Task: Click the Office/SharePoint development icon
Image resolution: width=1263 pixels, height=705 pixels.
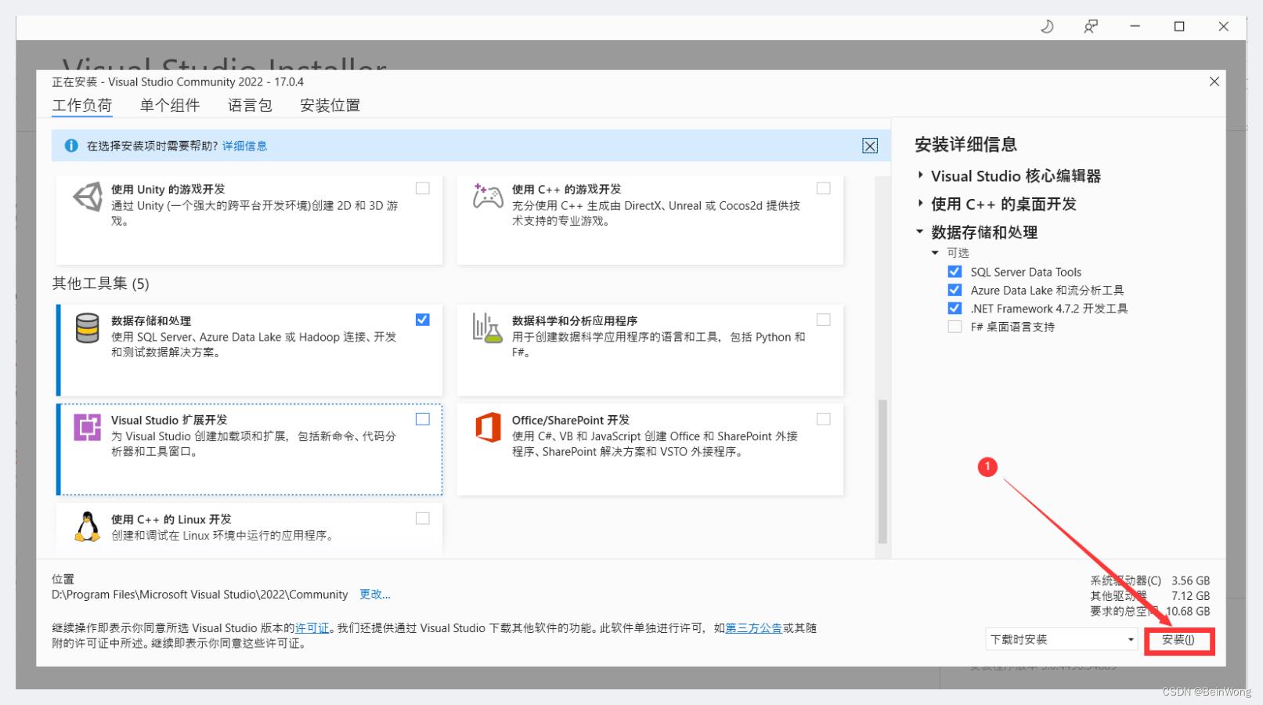Action: pos(487,428)
